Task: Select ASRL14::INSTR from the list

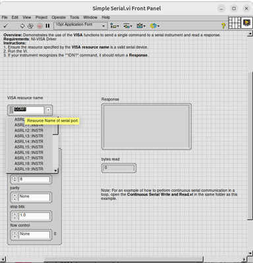Action: [x=29, y=141]
